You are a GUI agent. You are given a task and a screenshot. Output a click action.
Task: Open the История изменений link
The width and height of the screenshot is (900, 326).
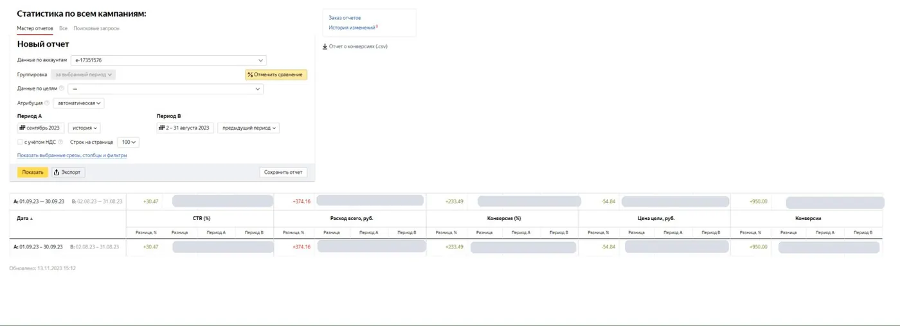click(352, 28)
